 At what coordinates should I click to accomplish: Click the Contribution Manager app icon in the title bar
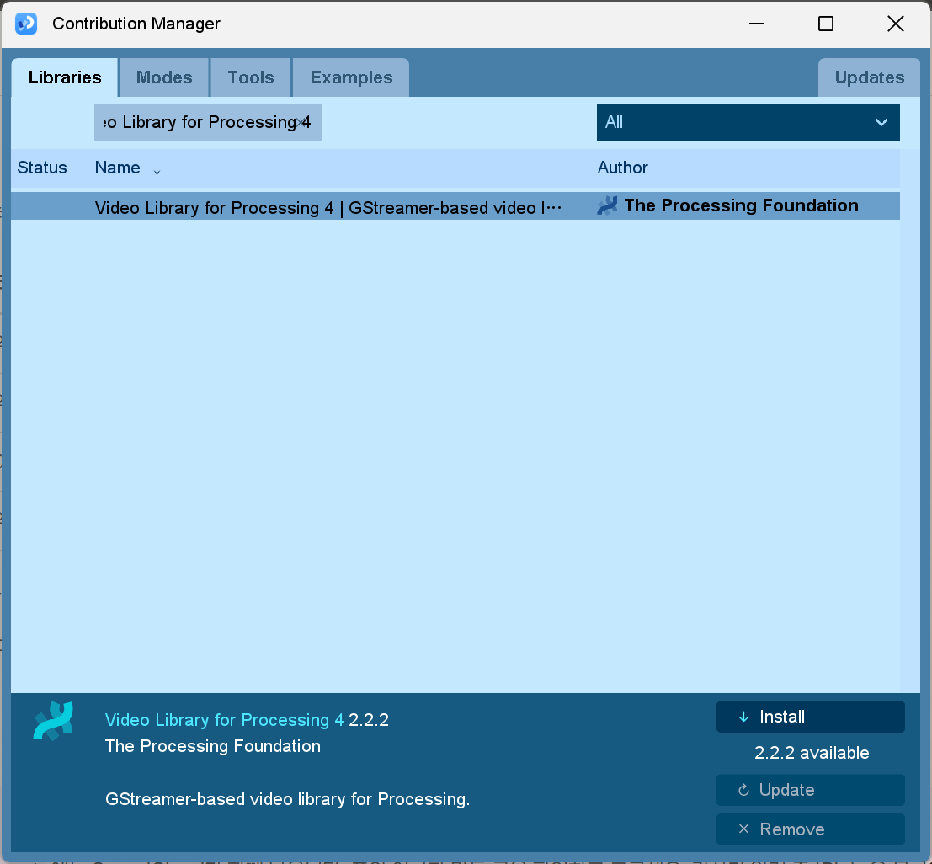click(x=26, y=24)
